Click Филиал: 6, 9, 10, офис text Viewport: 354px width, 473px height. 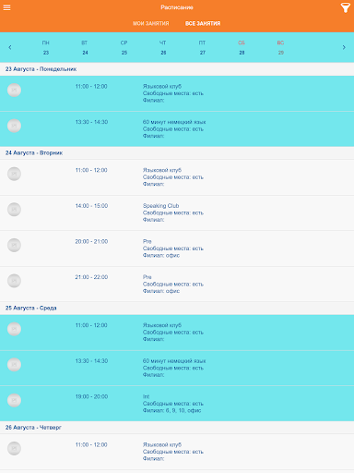click(171, 410)
